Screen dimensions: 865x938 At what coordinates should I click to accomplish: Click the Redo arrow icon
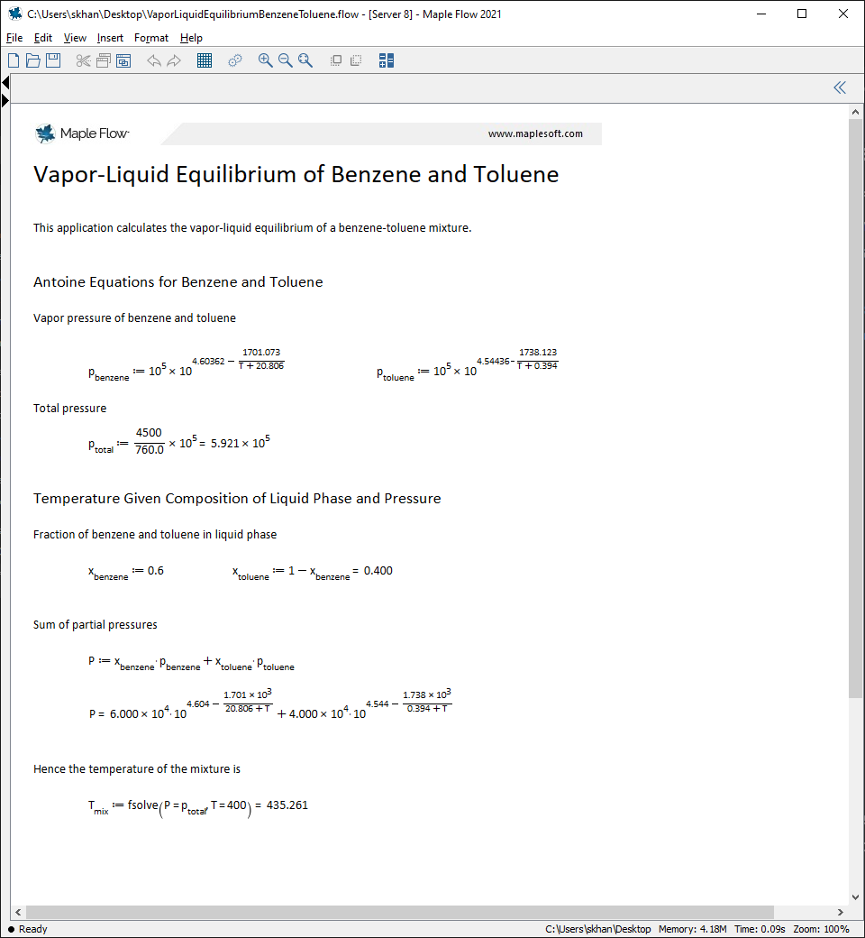174,60
